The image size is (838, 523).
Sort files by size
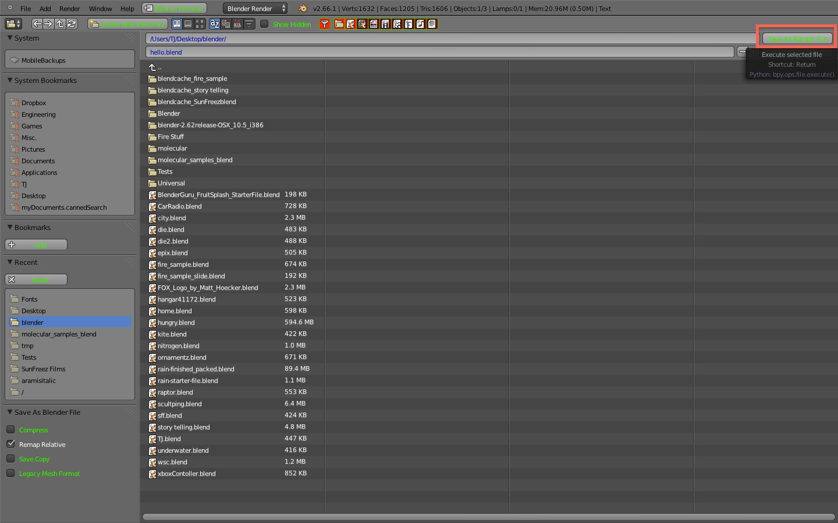tap(249, 24)
